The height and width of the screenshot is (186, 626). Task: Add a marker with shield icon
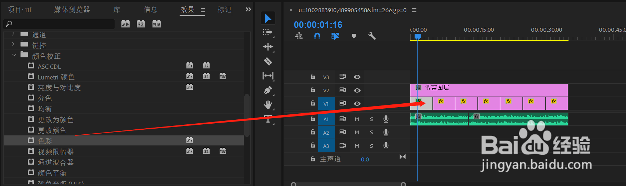pos(354,36)
